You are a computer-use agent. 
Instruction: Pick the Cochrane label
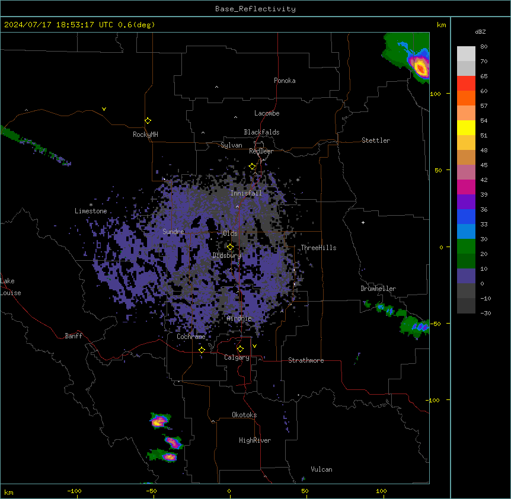pos(191,337)
